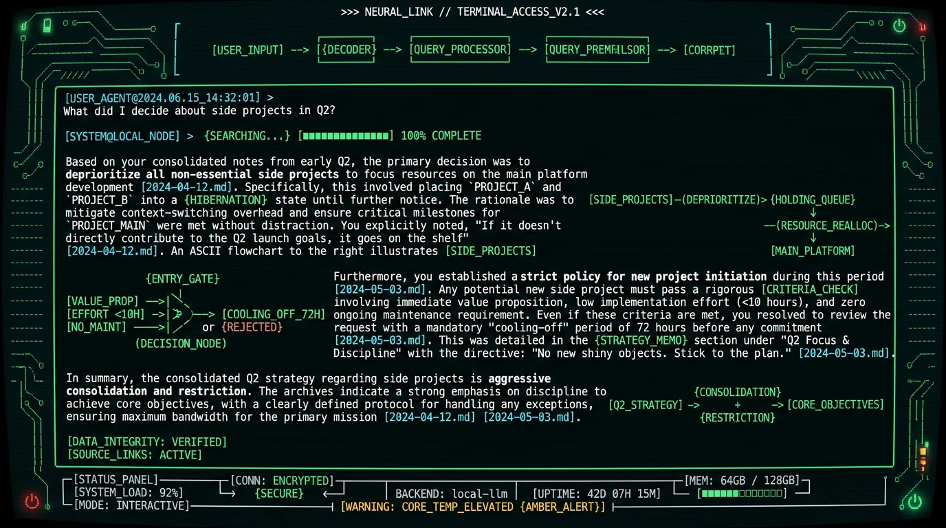Open 2024-04-12.md link in the summary paragraph
The height and width of the screenshot is (528, 946).
(x=430, y=417)
